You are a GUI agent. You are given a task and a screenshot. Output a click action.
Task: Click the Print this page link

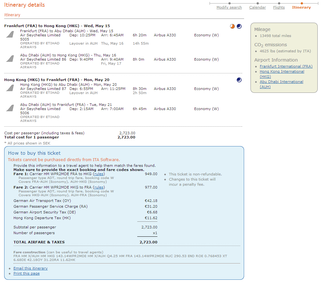(x=27, y=273)
